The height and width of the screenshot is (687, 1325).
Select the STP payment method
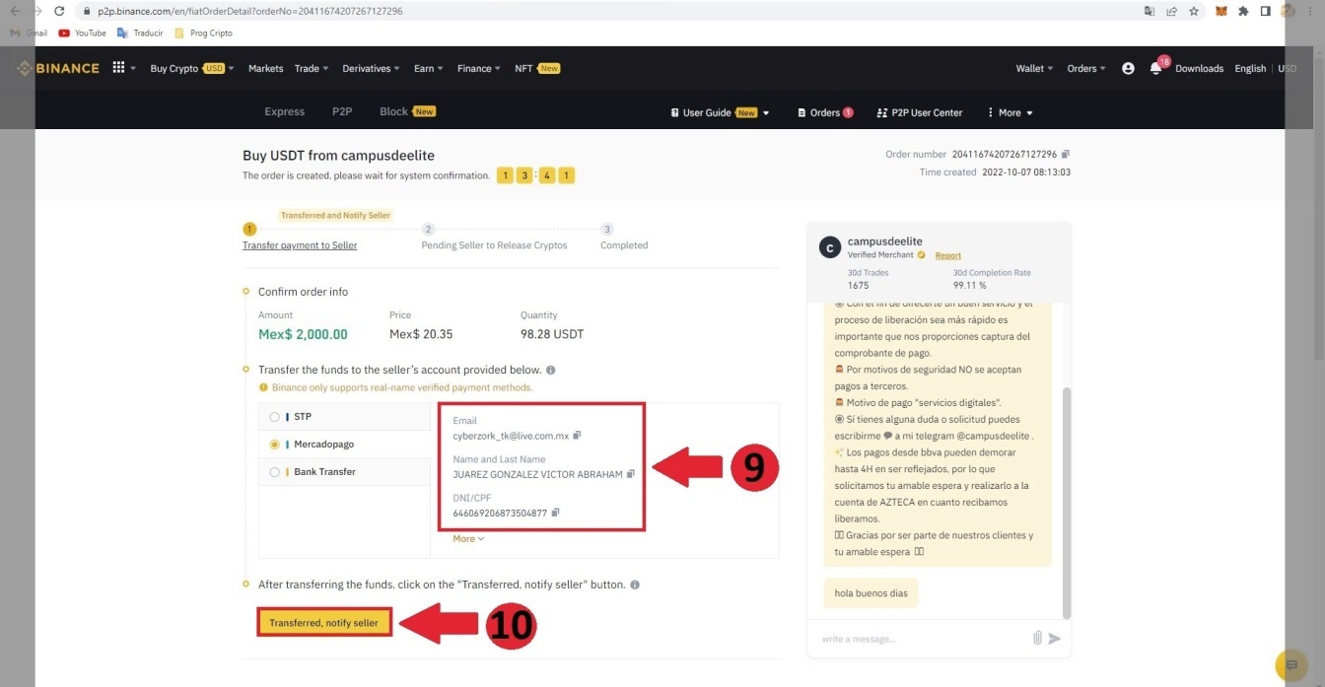click(x=274, y=417)
